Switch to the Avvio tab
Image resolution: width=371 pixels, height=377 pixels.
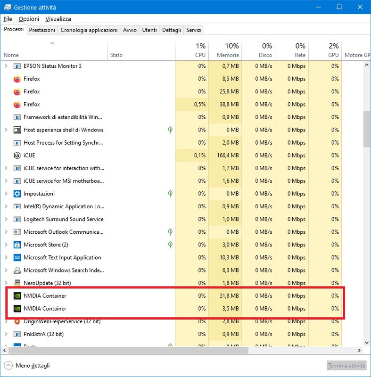pos(130,30)
